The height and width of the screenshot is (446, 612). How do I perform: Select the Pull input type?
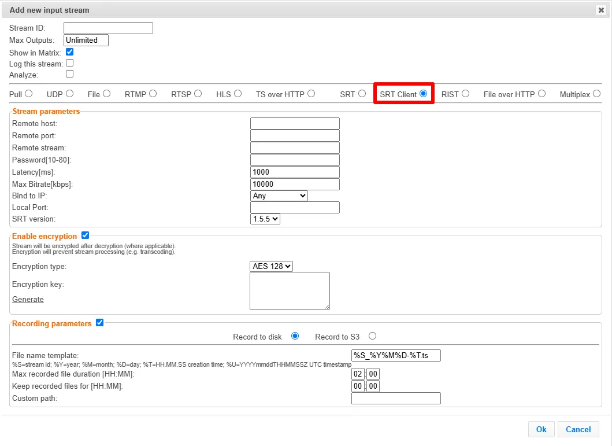click(x=29, y=94)
